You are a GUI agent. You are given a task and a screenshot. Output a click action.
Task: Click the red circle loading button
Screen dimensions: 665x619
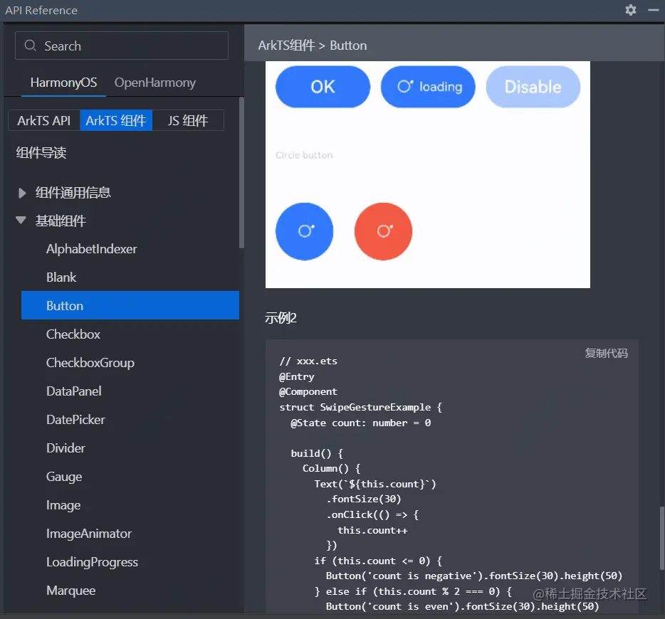(x=383, y=231)
